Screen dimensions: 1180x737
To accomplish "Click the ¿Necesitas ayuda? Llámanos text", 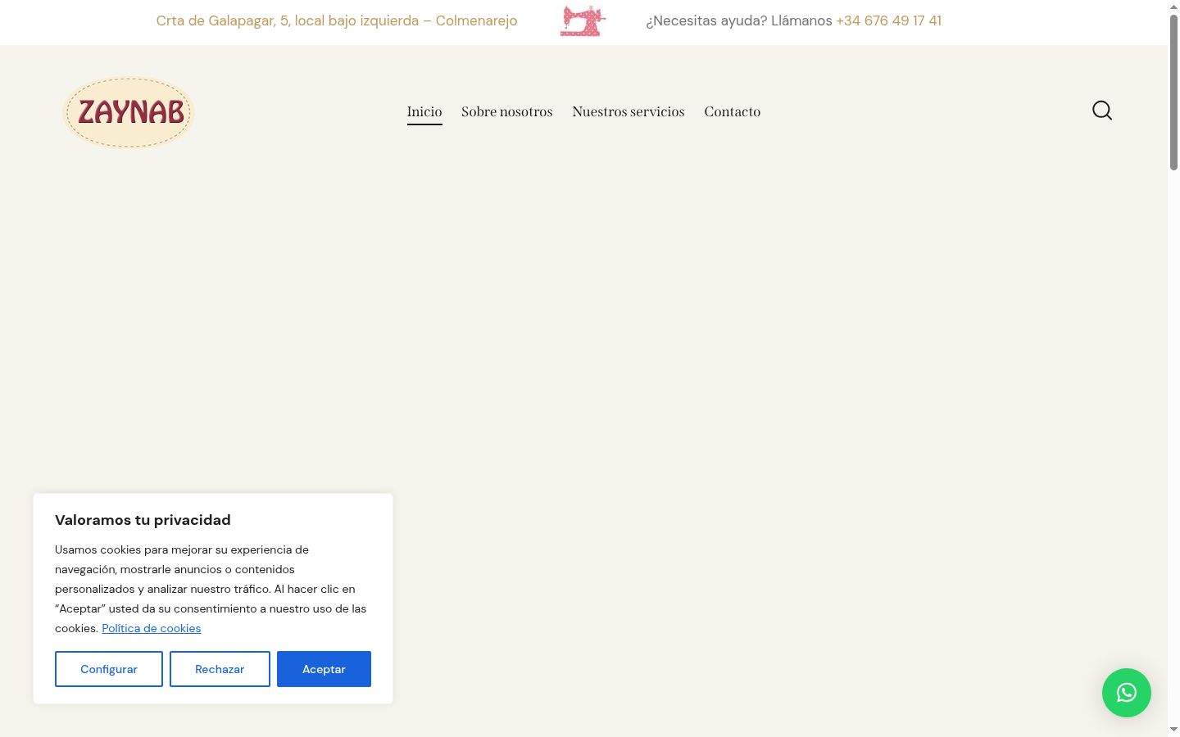I will (739, 20).
